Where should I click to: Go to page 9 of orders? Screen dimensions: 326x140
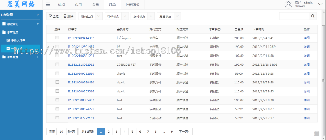tap(172, 131)
